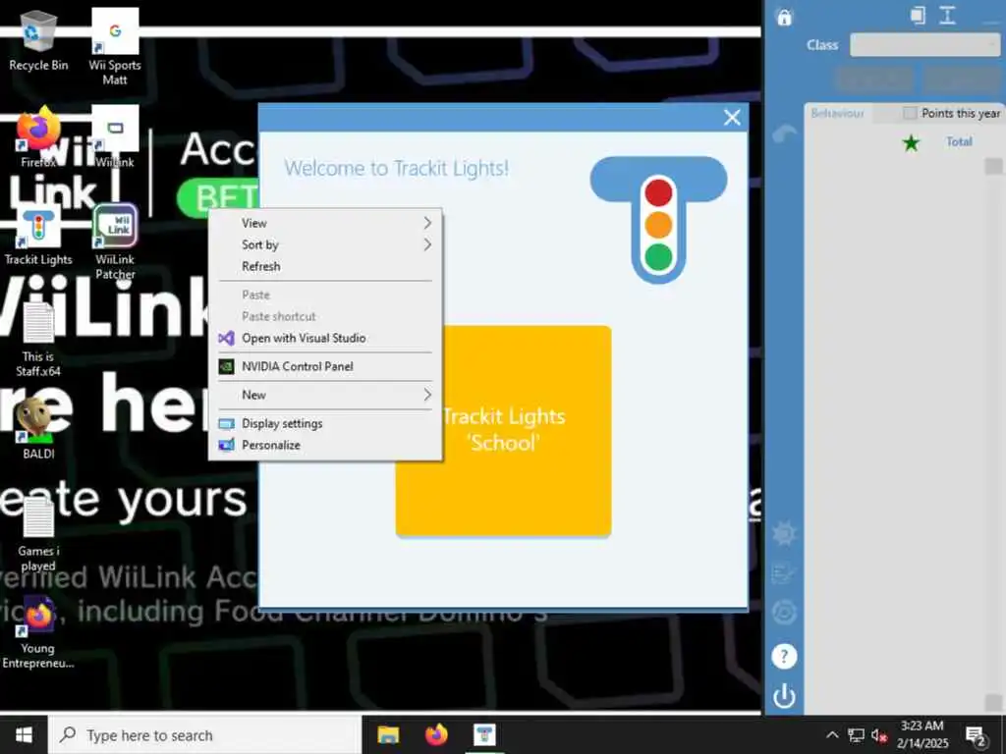Open NVIDIA Control Panel from context menu
This screenshot has height=754, width=1006.
pos(325,367)
